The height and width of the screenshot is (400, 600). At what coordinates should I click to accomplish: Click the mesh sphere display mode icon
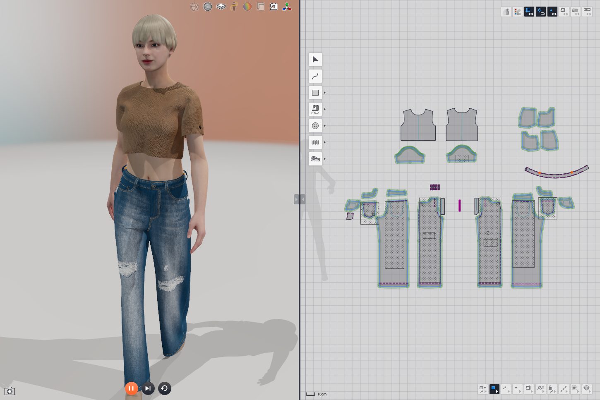[x=207, y=6]
